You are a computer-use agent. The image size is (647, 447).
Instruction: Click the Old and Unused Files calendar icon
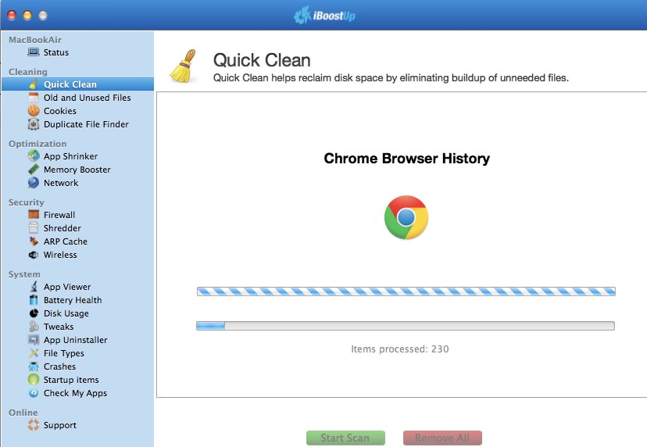coord(34,98)
